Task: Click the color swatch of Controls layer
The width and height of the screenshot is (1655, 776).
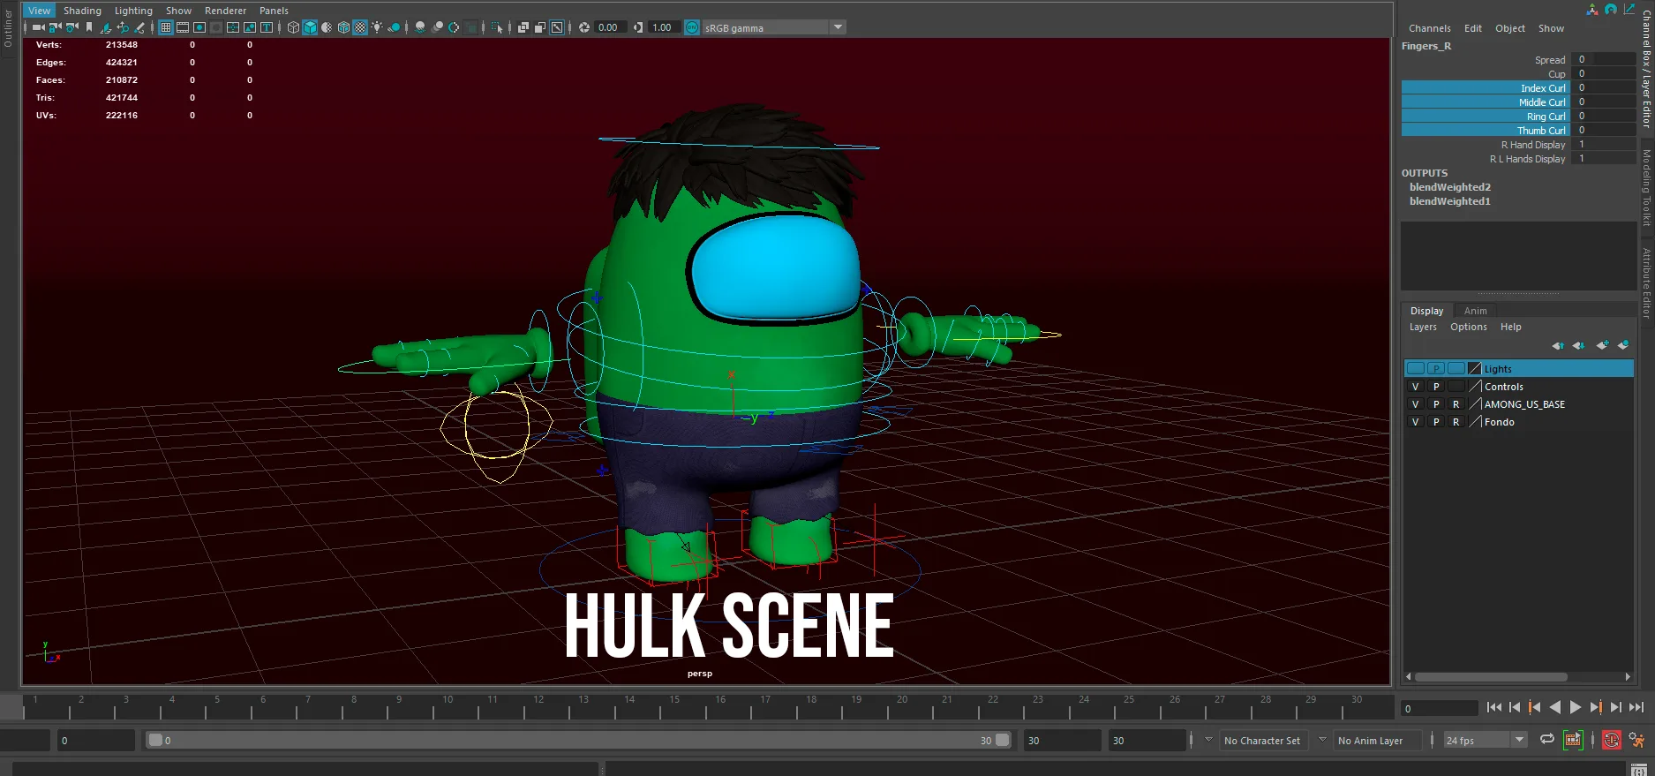Action: 1474,387
